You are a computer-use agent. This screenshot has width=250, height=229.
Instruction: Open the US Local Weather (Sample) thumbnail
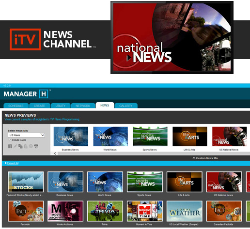pyautogui.click(x=185, y=211)
